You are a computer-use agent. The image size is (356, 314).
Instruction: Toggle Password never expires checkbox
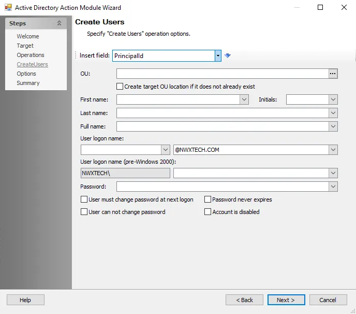(207, 199)
